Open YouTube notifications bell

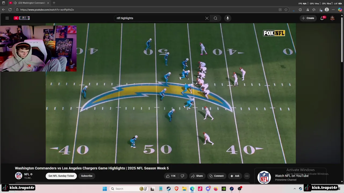(x=322, y=18)
